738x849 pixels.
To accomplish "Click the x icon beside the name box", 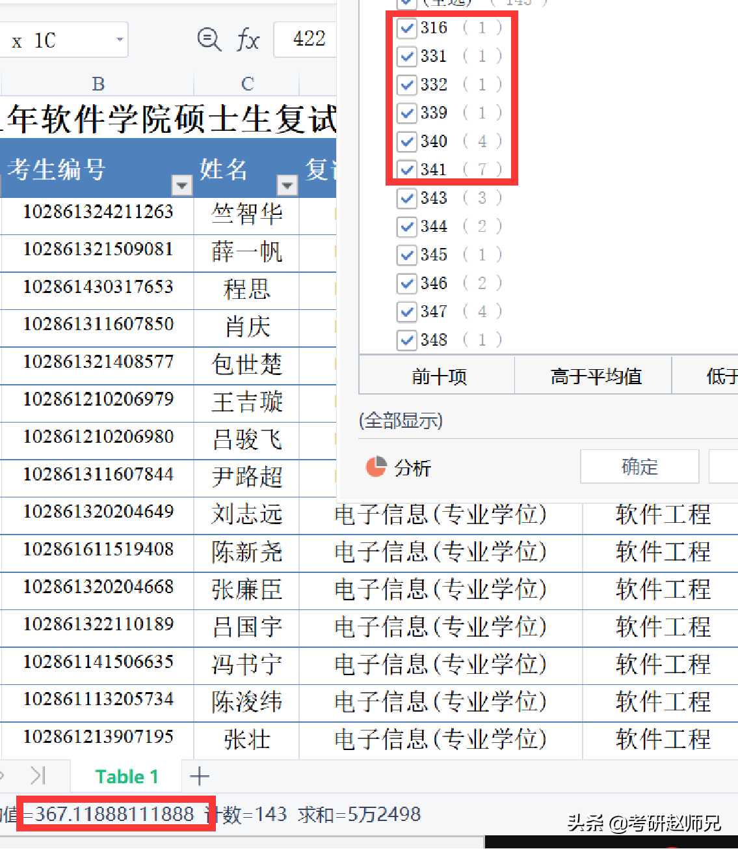I will click(x=15, y=40).
